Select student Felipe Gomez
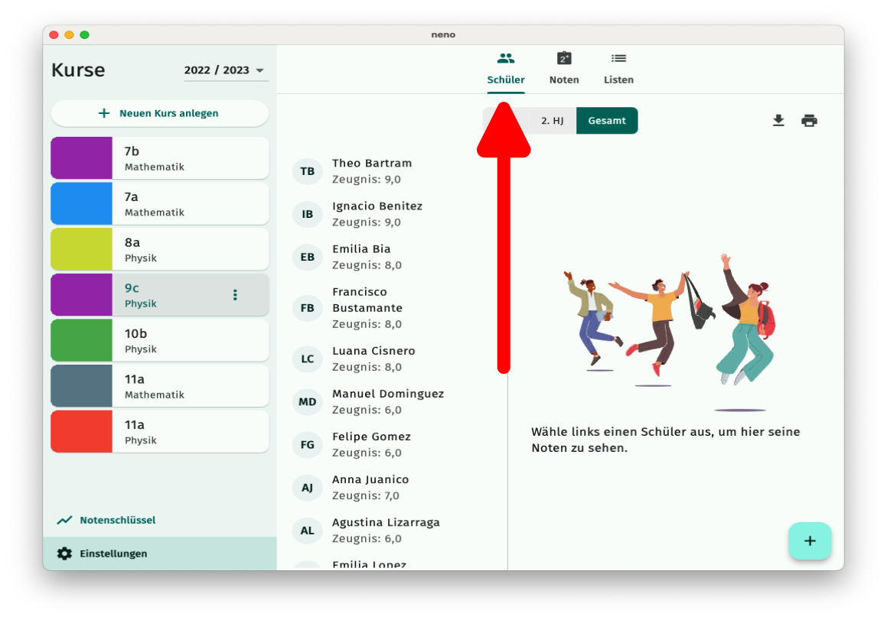Viewport: 887px width, 620px height. pyautogui.click(x=392, y=445)
